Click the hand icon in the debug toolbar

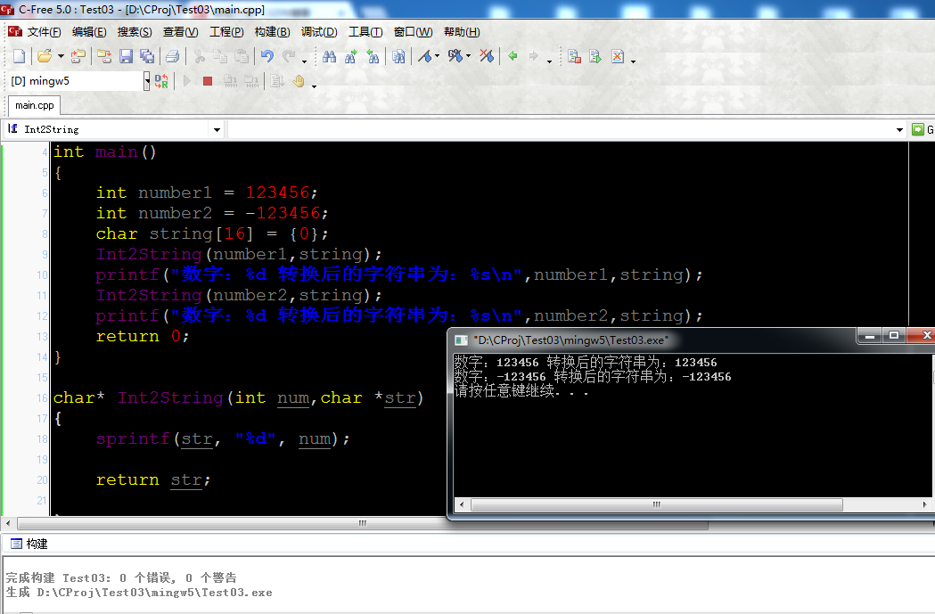(x=299, y=81)
